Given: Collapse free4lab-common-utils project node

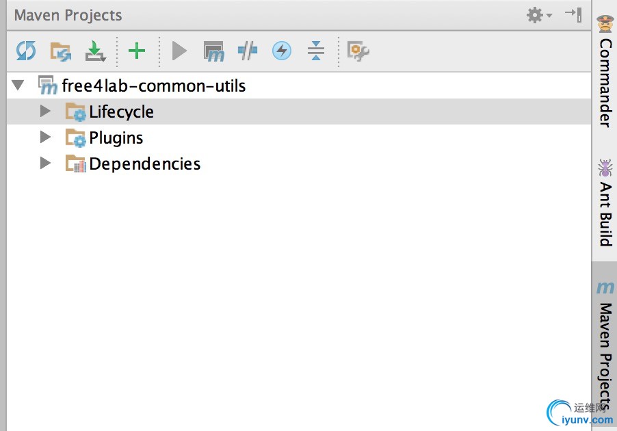Looking at the screenshot, I should [18, 85].
